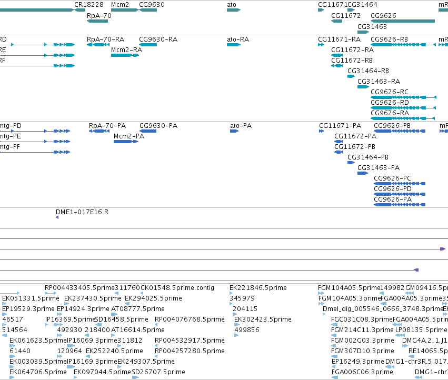The image size is (448, 380).
Task: Click the CR18228 gene label
Action: click(x=89, y=5)
